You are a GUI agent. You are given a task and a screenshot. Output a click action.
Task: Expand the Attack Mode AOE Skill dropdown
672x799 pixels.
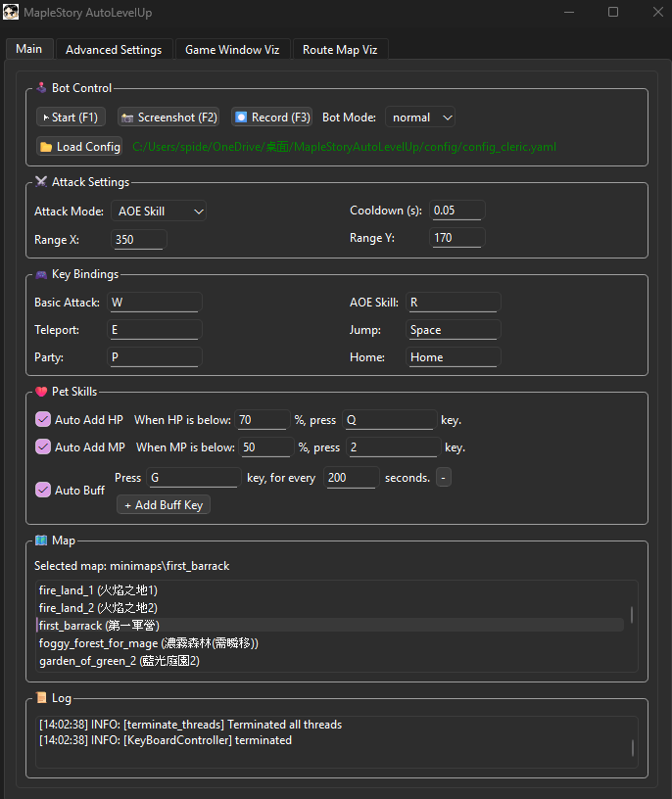(159, 211)
